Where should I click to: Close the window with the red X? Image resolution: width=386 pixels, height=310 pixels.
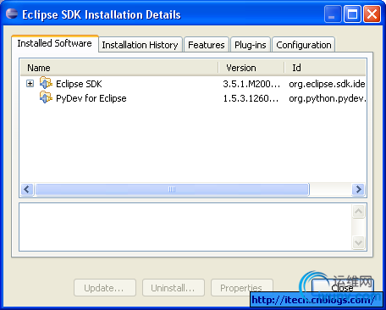[x=372, y=14]
